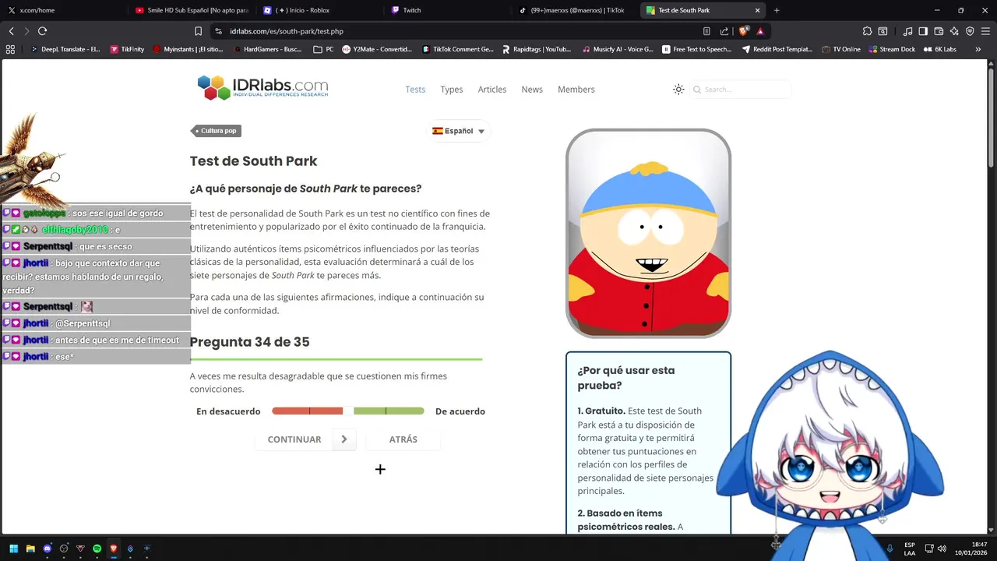
Task: Open the 6K Labs bookmark
Action: point(940,49)
